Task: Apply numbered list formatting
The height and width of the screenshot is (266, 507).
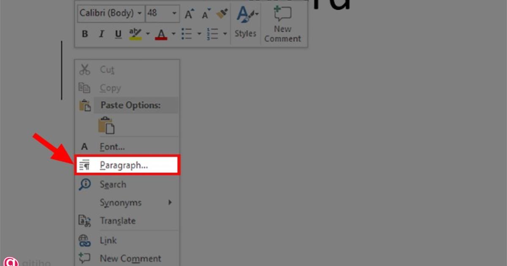Action: pyautogui.click(x=213, y=34)
